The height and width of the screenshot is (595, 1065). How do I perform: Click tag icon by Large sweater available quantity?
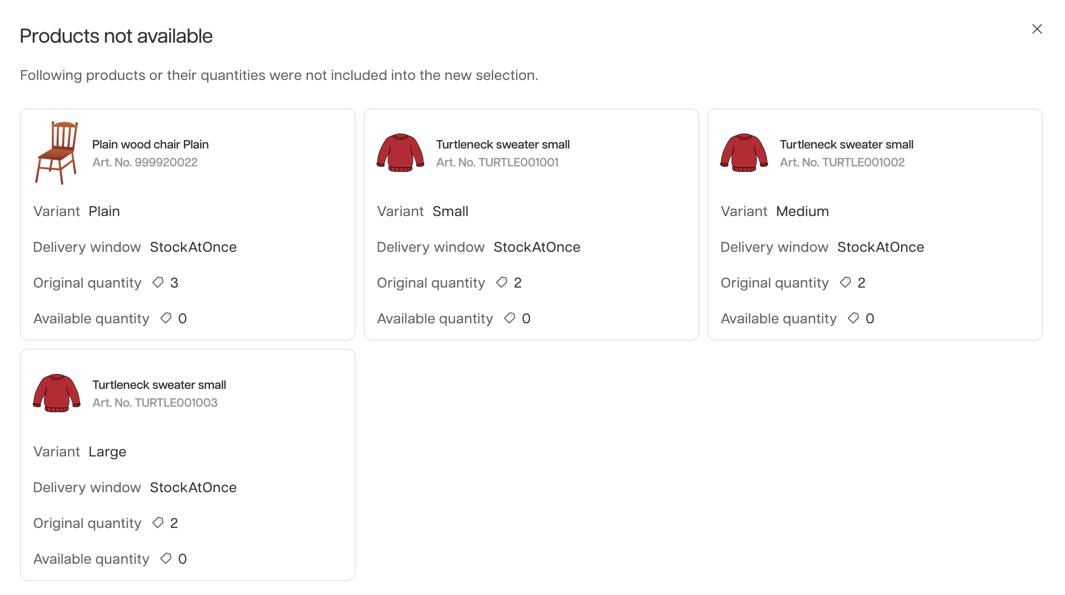(x=166, y=559)
